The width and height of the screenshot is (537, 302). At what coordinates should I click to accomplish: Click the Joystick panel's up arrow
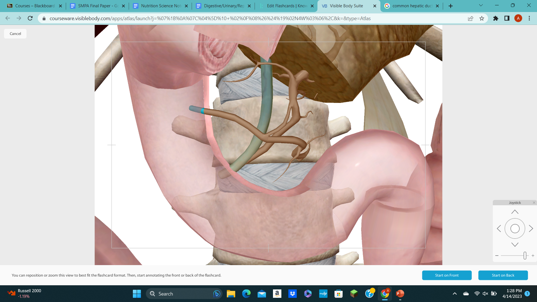515,212
